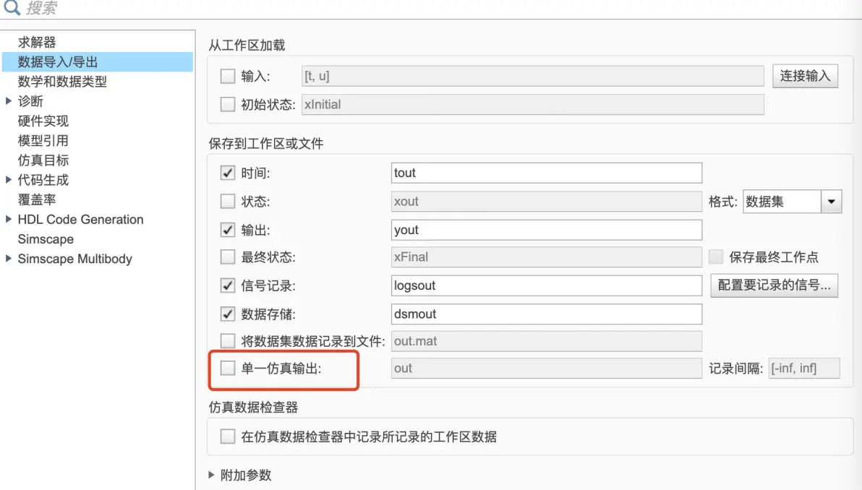Expand the Simscape Multibody node
The height and width of the screenshot is (490, 862).
8,258
